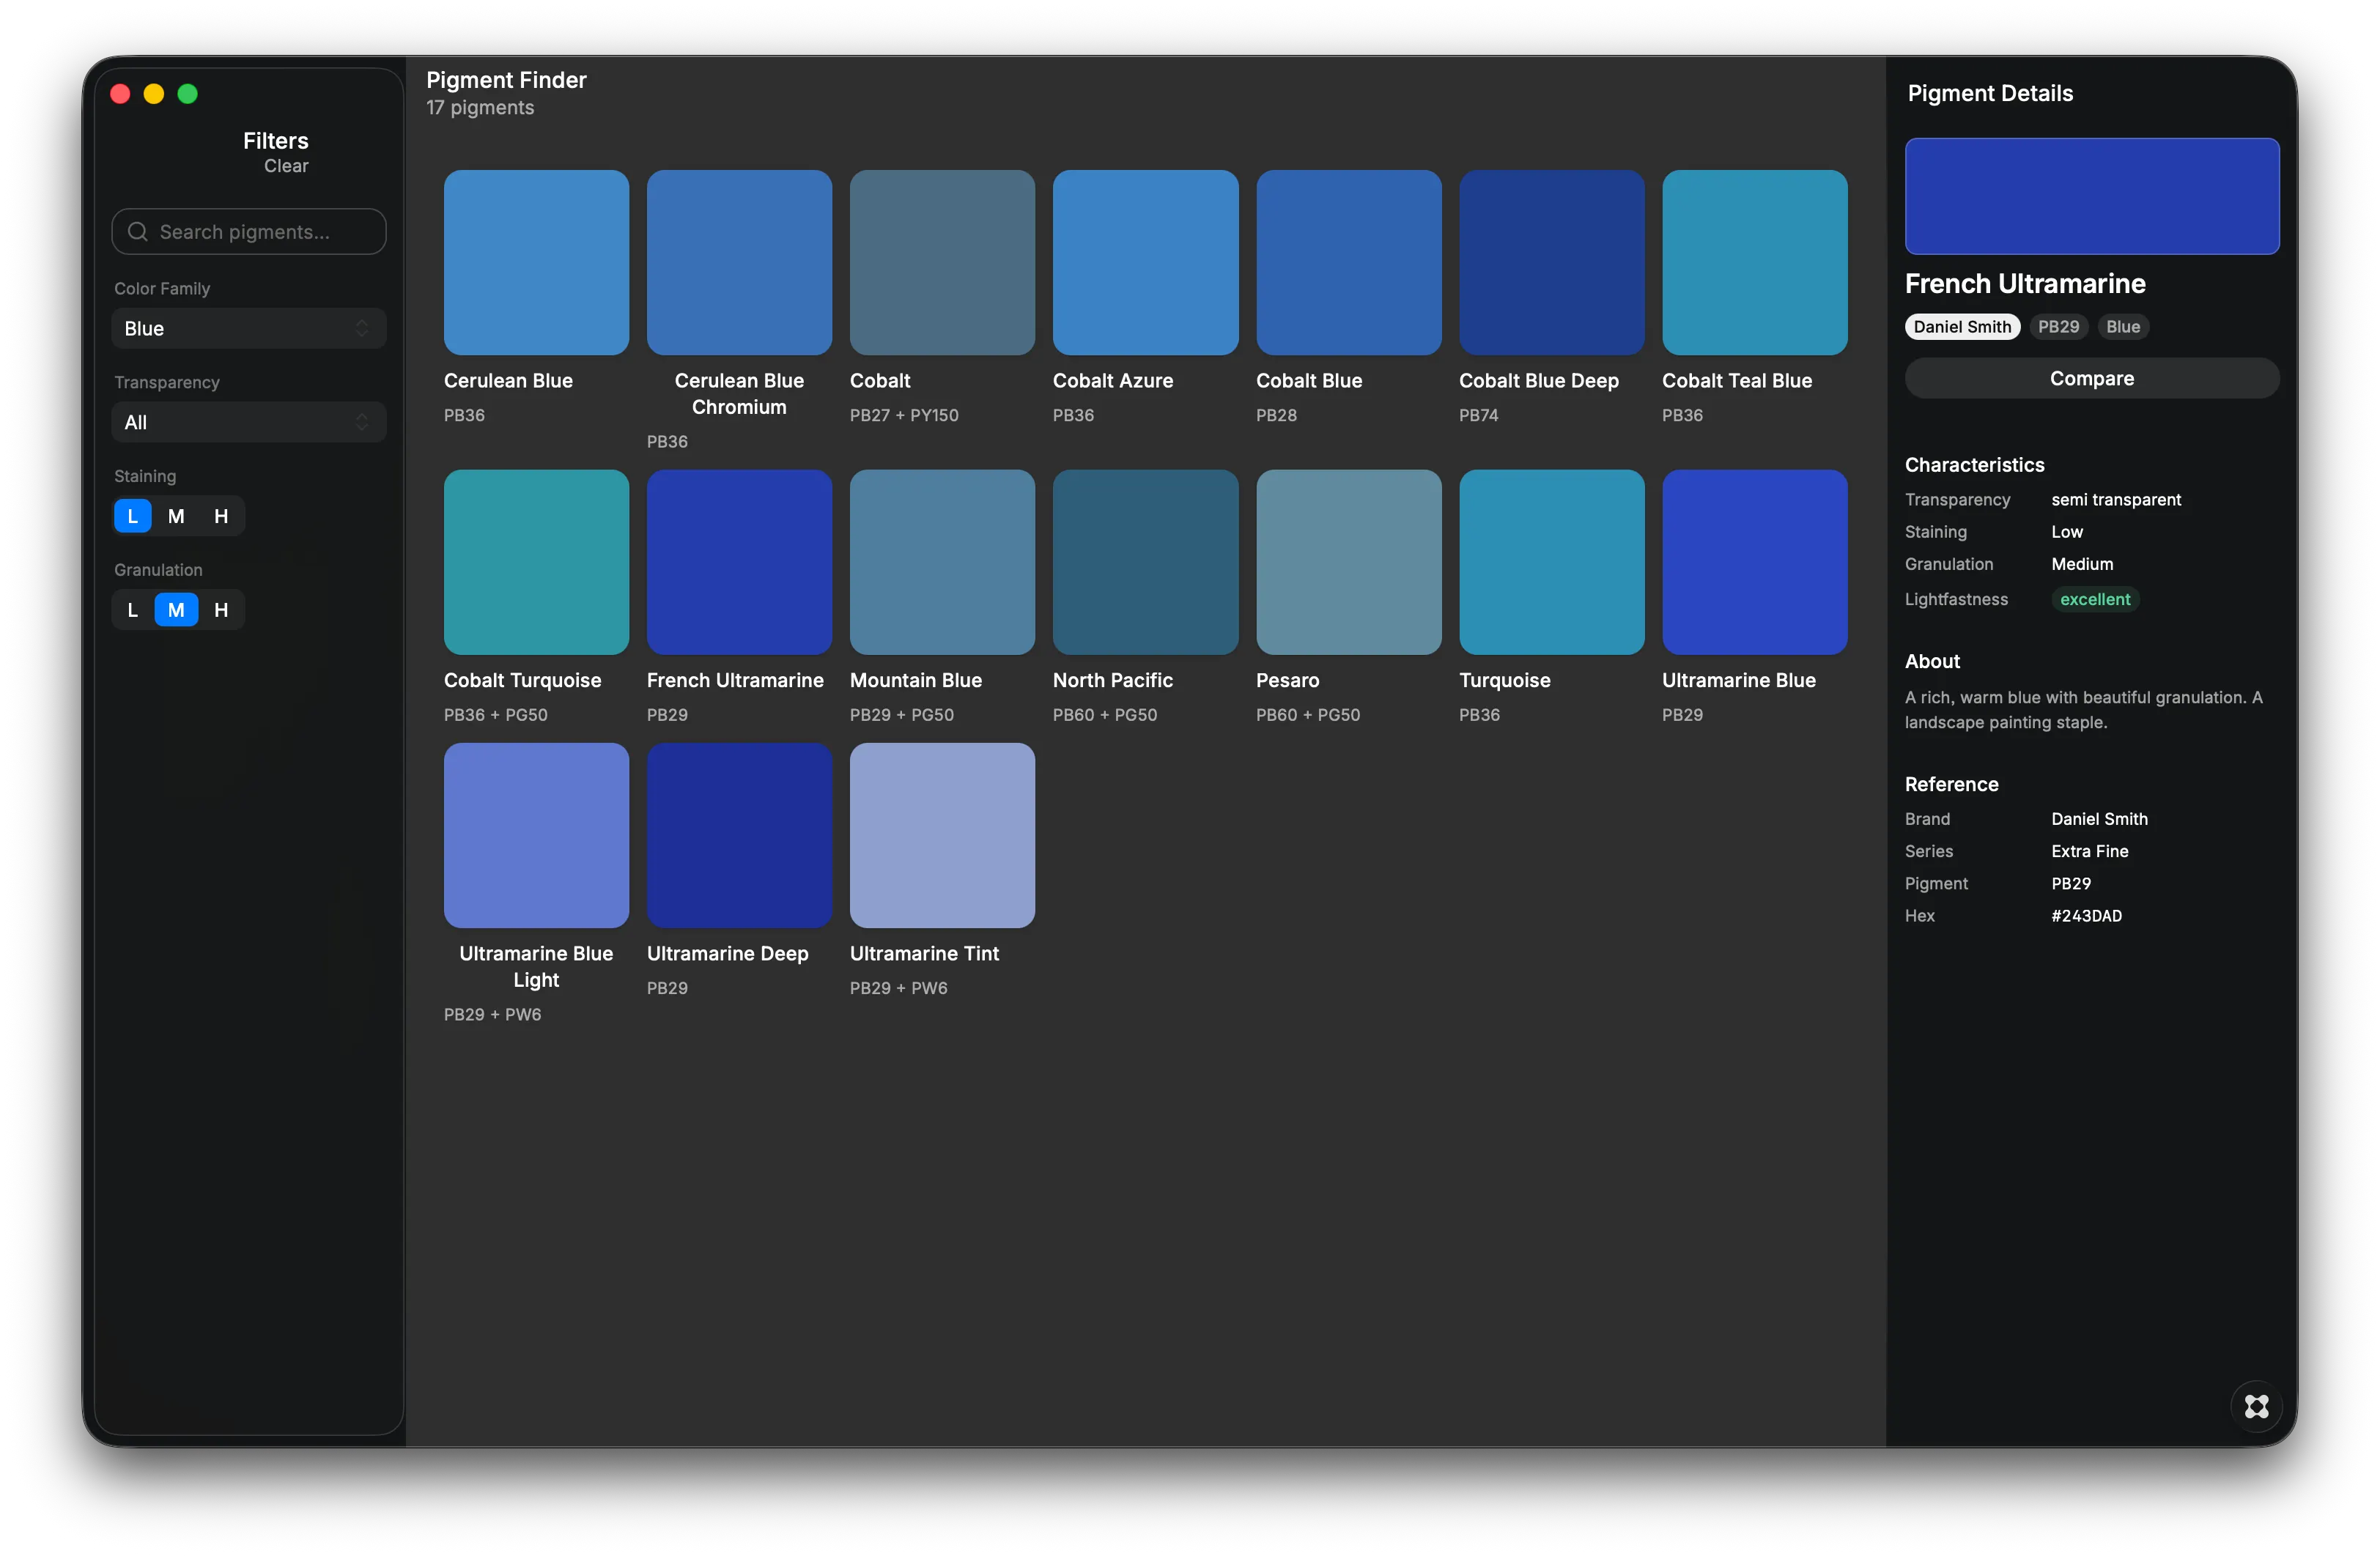Select the Mountain Blue swatch
The image size is (2380, 1556).
click(x=942, y=562)
